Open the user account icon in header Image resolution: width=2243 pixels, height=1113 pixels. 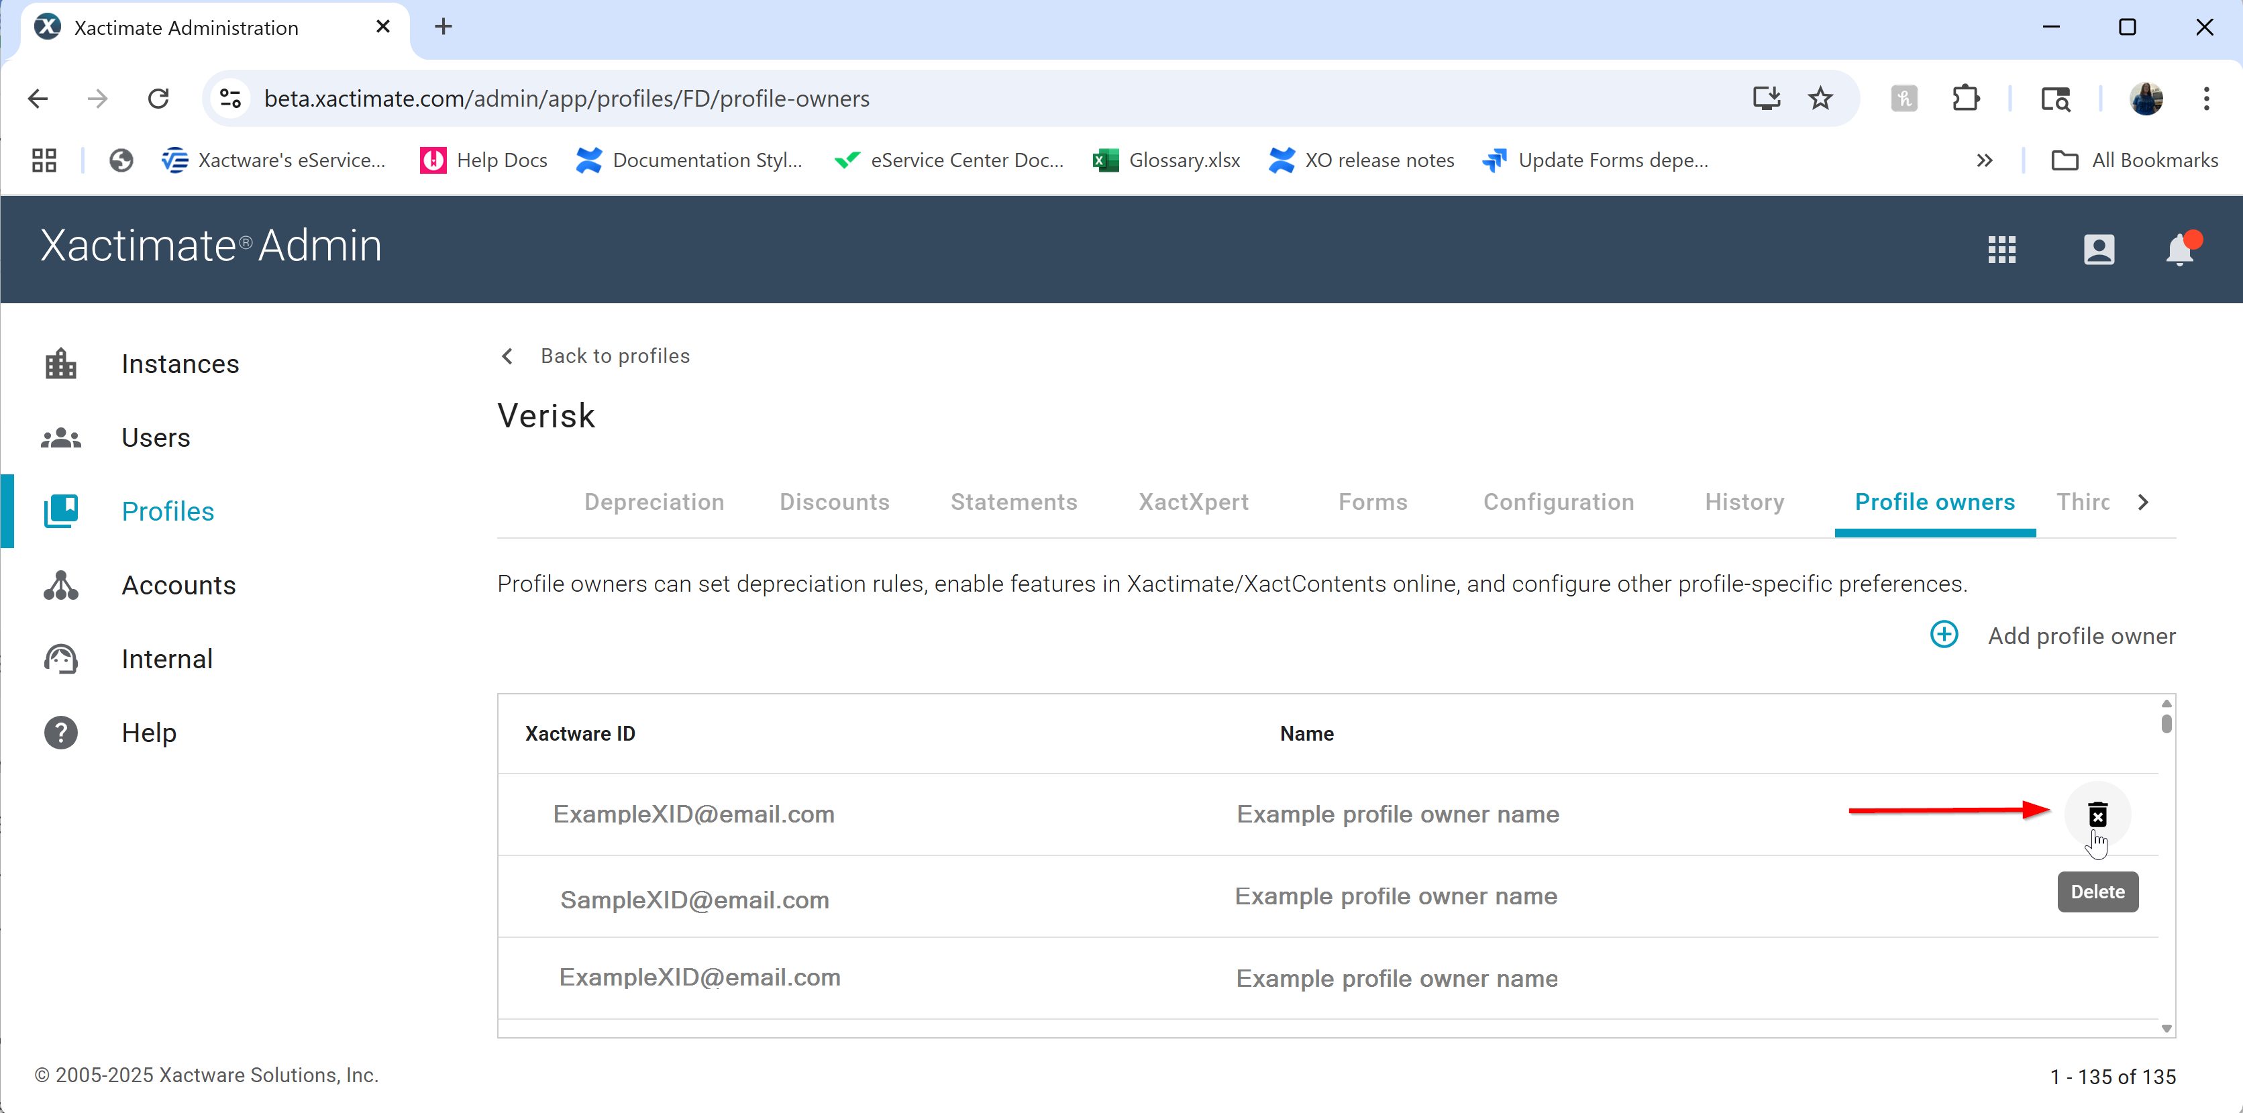pyautogui.click(x=2099, y=250)
